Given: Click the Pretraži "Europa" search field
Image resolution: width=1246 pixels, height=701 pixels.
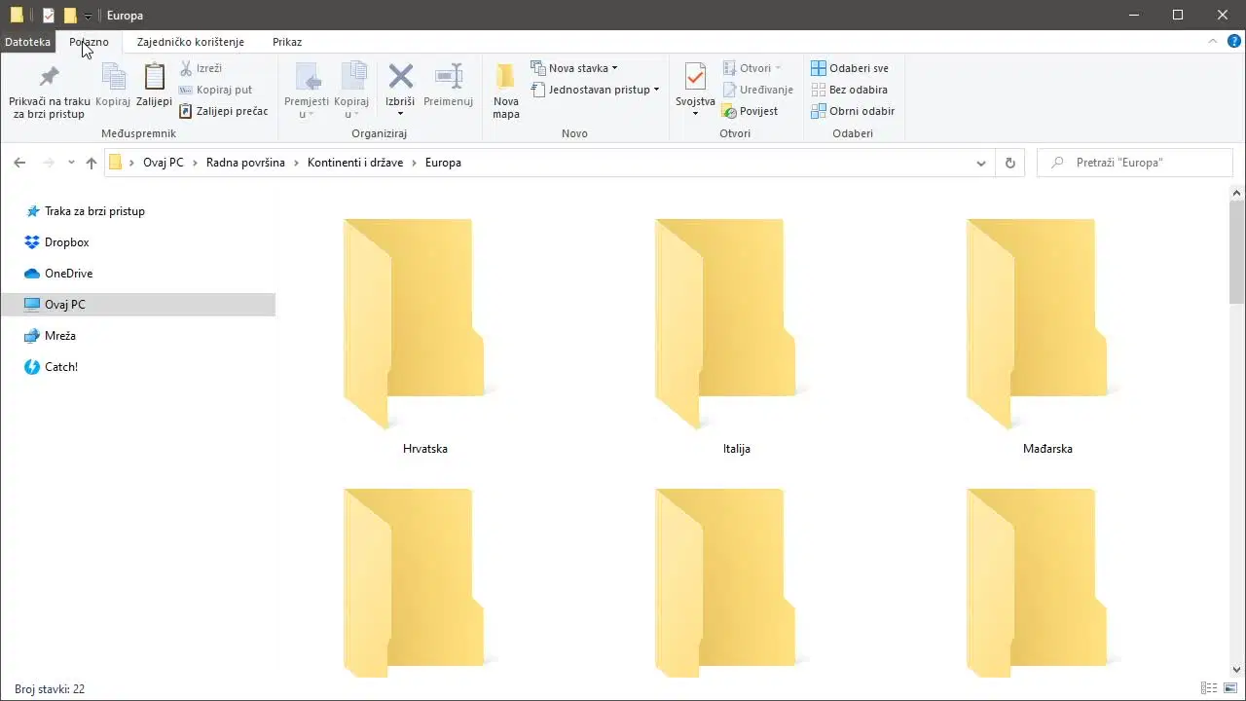Looking at the screenshot, I should (x=1135, y=163).
